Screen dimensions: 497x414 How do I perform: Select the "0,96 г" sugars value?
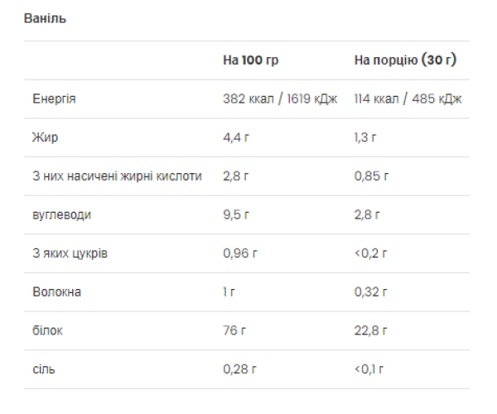(x=240, y=253)
